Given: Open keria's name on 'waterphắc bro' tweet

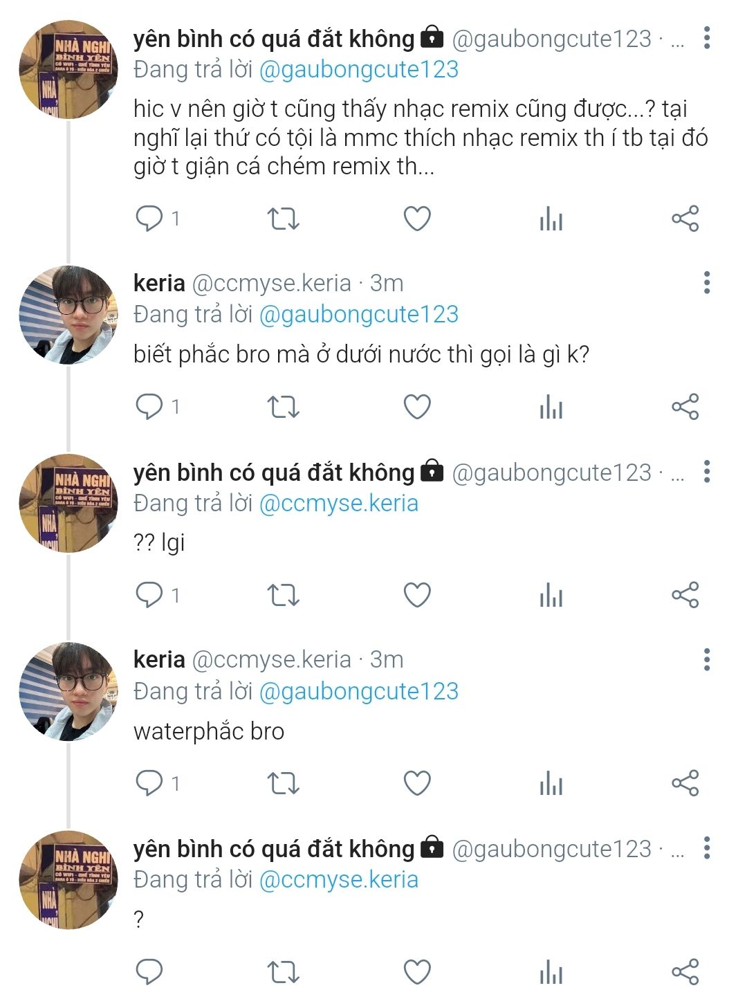Looking at the screenshot, I should tap(159, 660).
